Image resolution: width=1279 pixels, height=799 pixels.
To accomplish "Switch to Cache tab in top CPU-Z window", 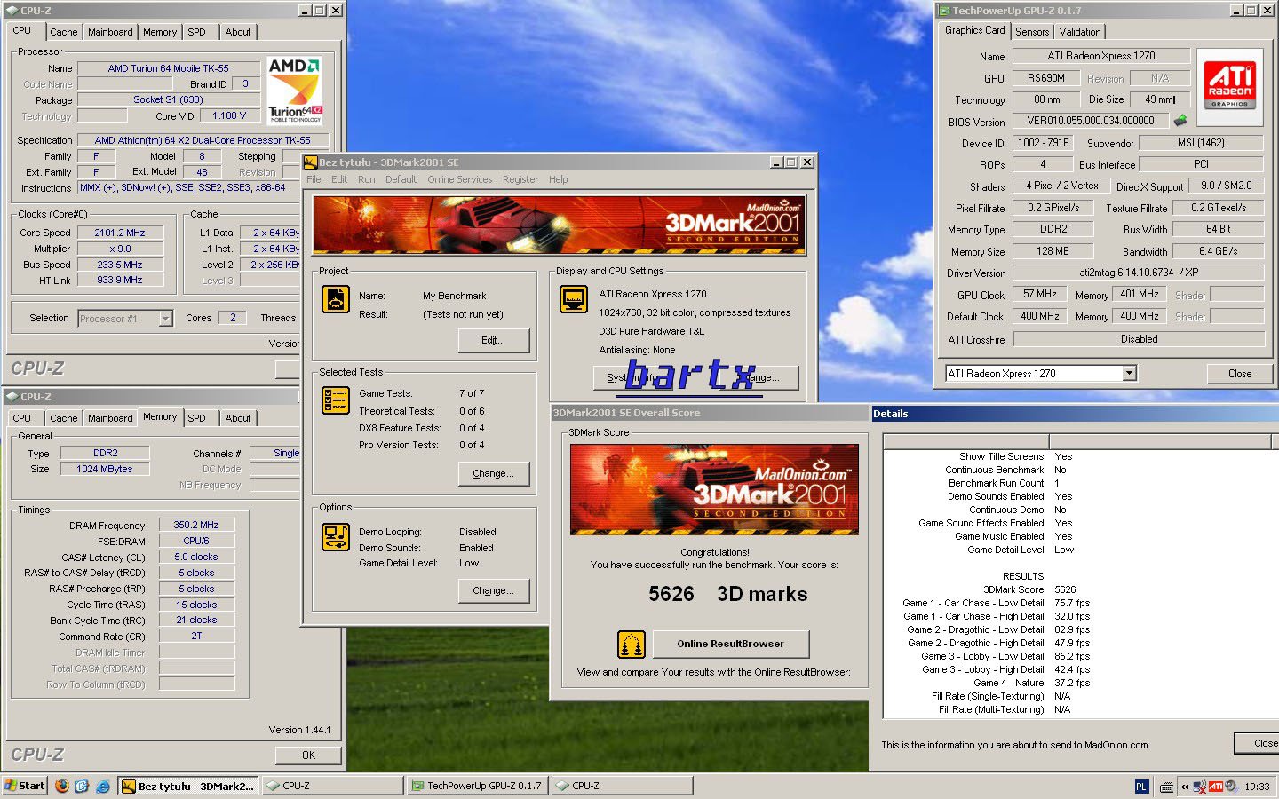I will click(x=63, y=32).
